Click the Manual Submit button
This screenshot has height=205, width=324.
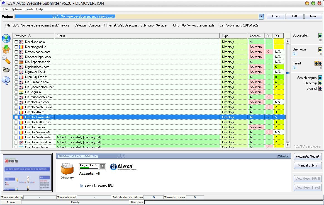(308, 165)
